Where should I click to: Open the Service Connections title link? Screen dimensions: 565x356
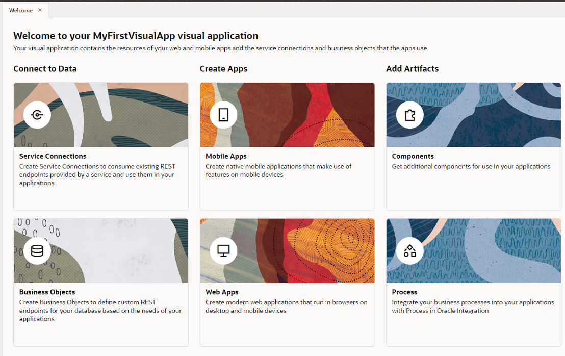pyautogui.click(x=53, y=156)
